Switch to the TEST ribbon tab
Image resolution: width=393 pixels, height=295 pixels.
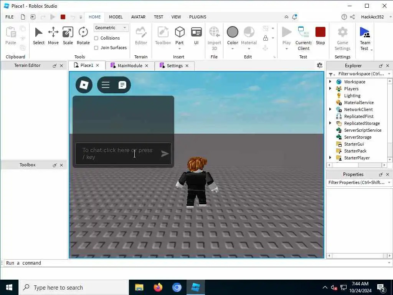[x=159, y=17]
